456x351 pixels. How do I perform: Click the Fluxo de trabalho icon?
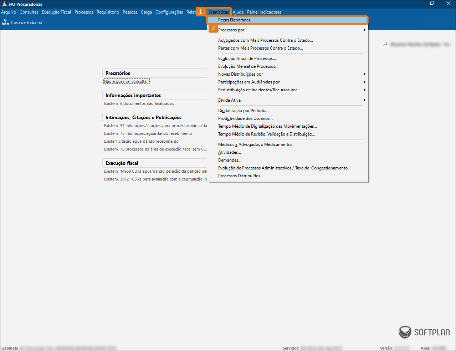[x=5, y=22]
